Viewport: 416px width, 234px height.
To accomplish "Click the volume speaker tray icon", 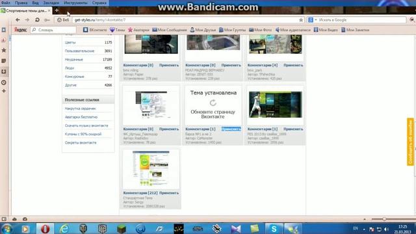I will pyautogui.click(x=386, y=229).
